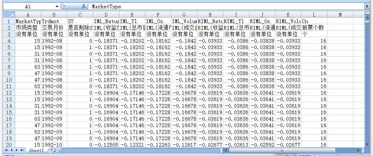373x156 pixels.
Task: Click the Name Box showing A1
Action: click(29, 6)
